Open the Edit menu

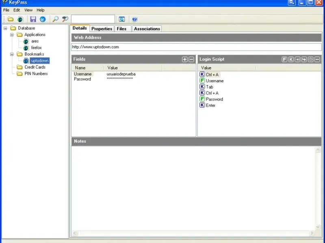coord(17,10)
